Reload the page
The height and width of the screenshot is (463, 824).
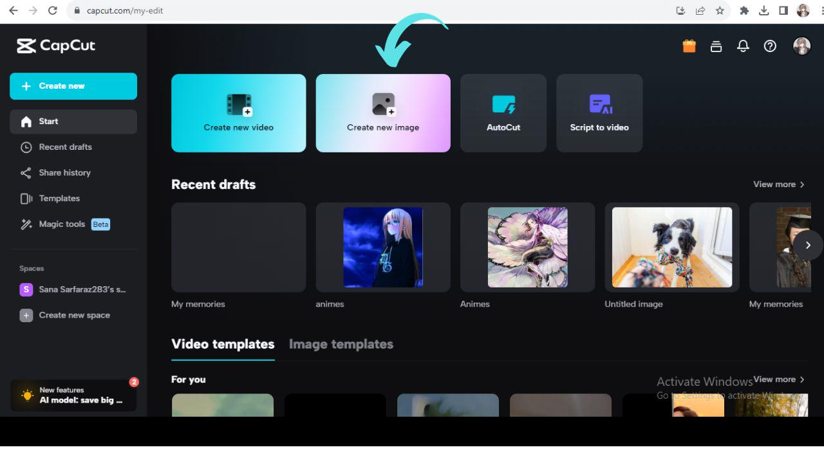pyautogui.click(x=53, y=10)
